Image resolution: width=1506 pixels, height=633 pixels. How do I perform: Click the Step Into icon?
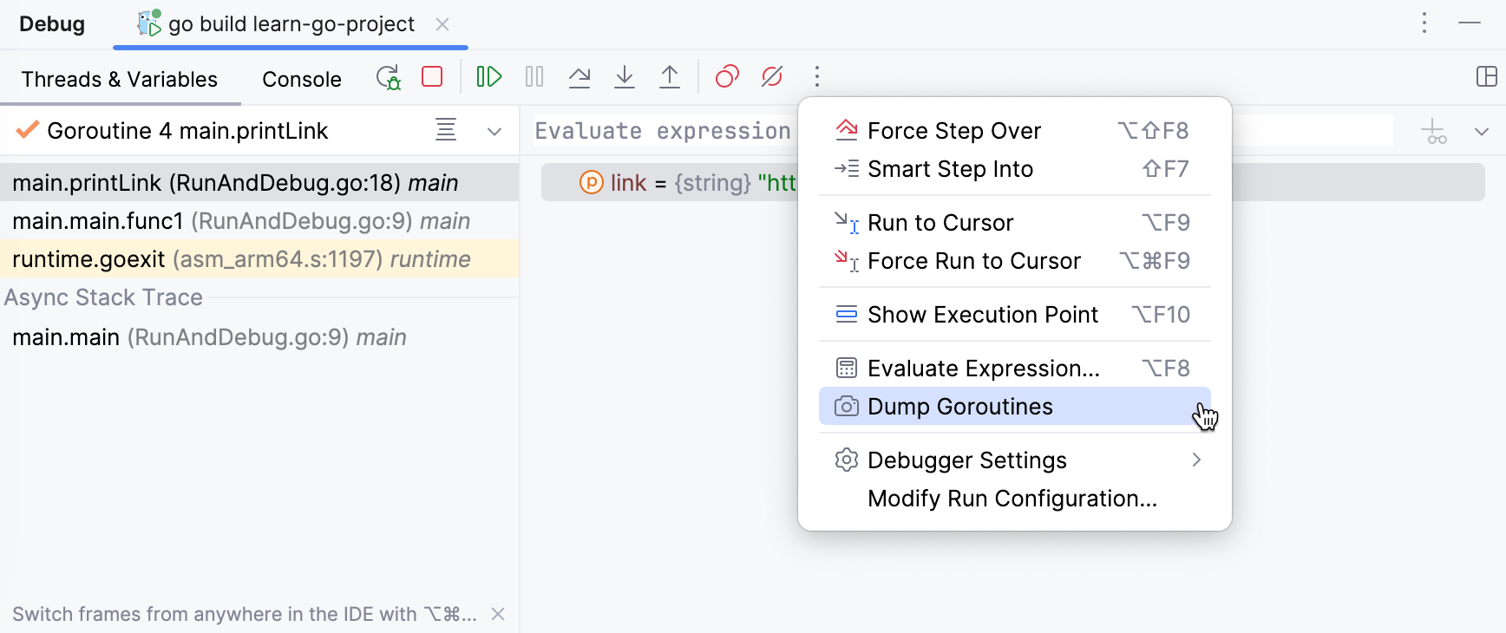point(625,77)
